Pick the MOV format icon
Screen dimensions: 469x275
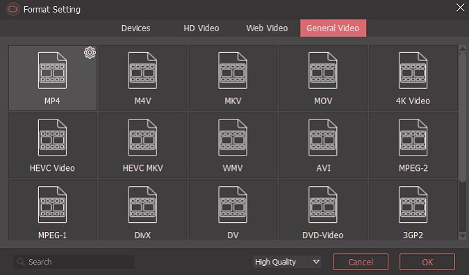(323, 71)
